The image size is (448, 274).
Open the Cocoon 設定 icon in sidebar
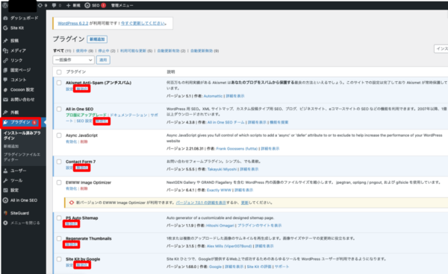(x=5, y=89)
